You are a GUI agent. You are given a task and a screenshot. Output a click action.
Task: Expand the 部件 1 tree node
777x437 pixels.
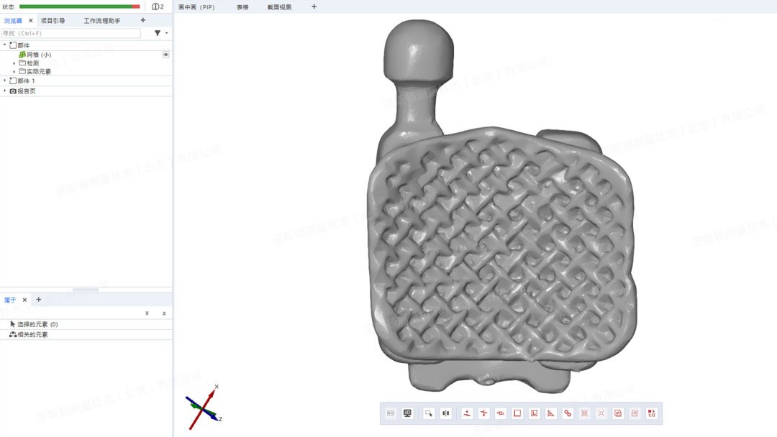(5, 80)
